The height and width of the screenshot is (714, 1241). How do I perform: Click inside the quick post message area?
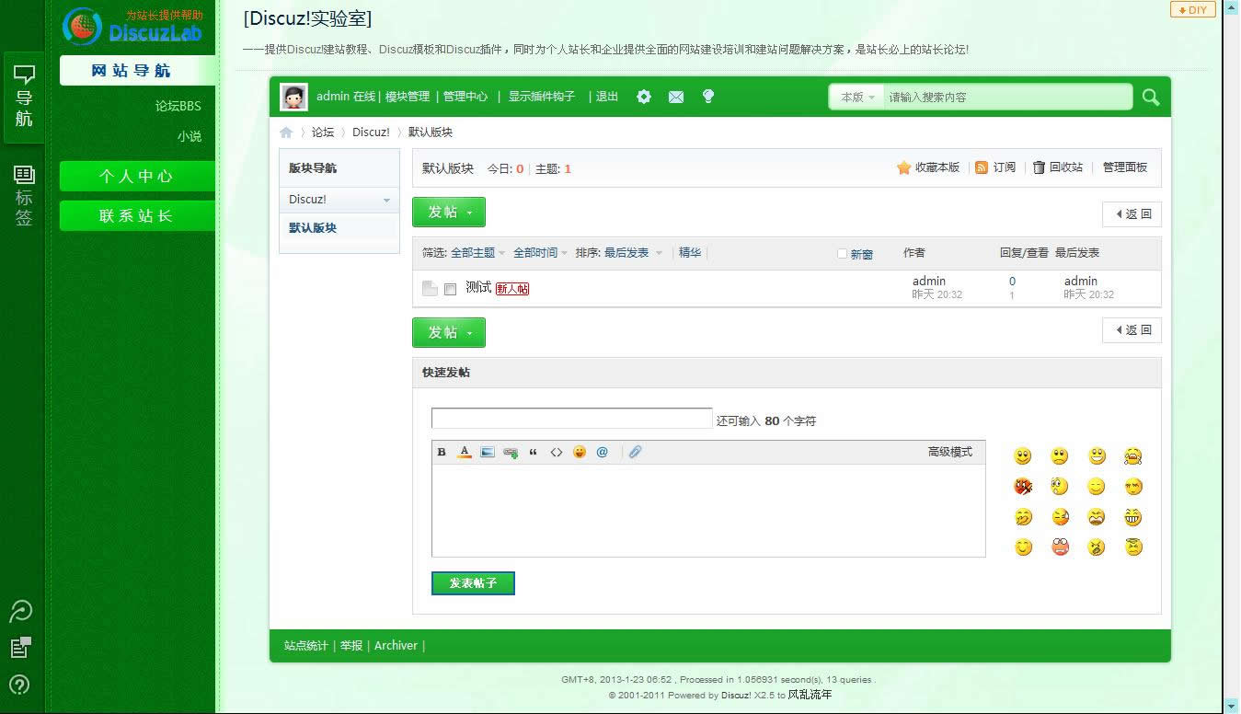[x=708, y=511]
